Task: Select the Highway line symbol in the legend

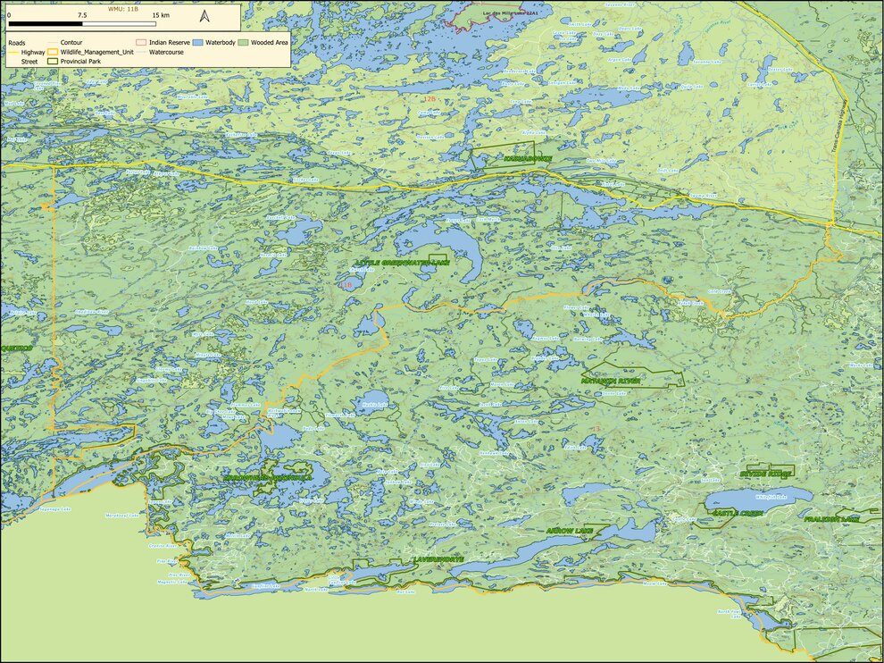Action: click(13, 54)
